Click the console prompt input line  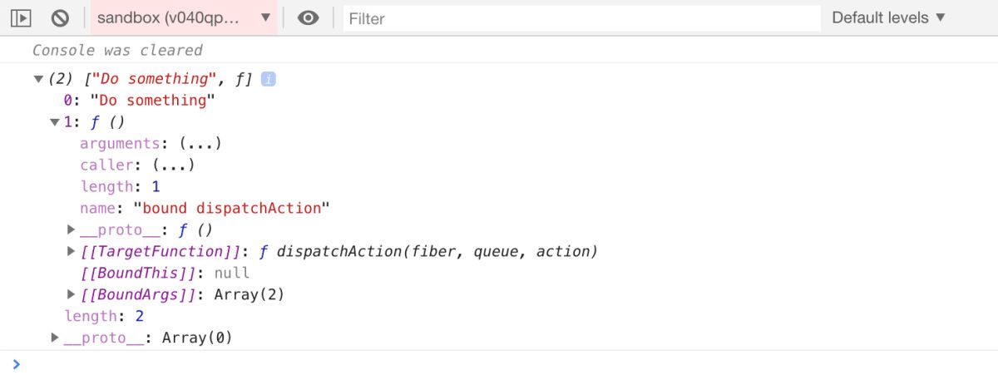[x=499, y=364]
